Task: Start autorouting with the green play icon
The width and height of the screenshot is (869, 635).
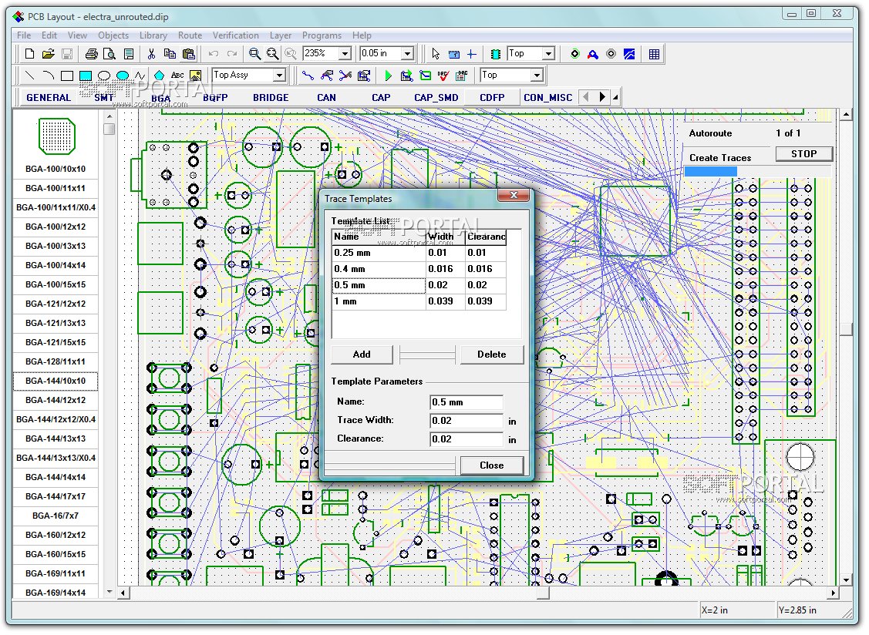Action: 389,76
